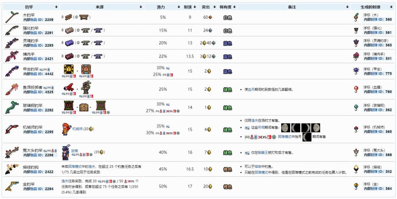Click the 甲虫钓竿 rod icon
This screenshot has width=397, height=199.
[x=12, y=71]
